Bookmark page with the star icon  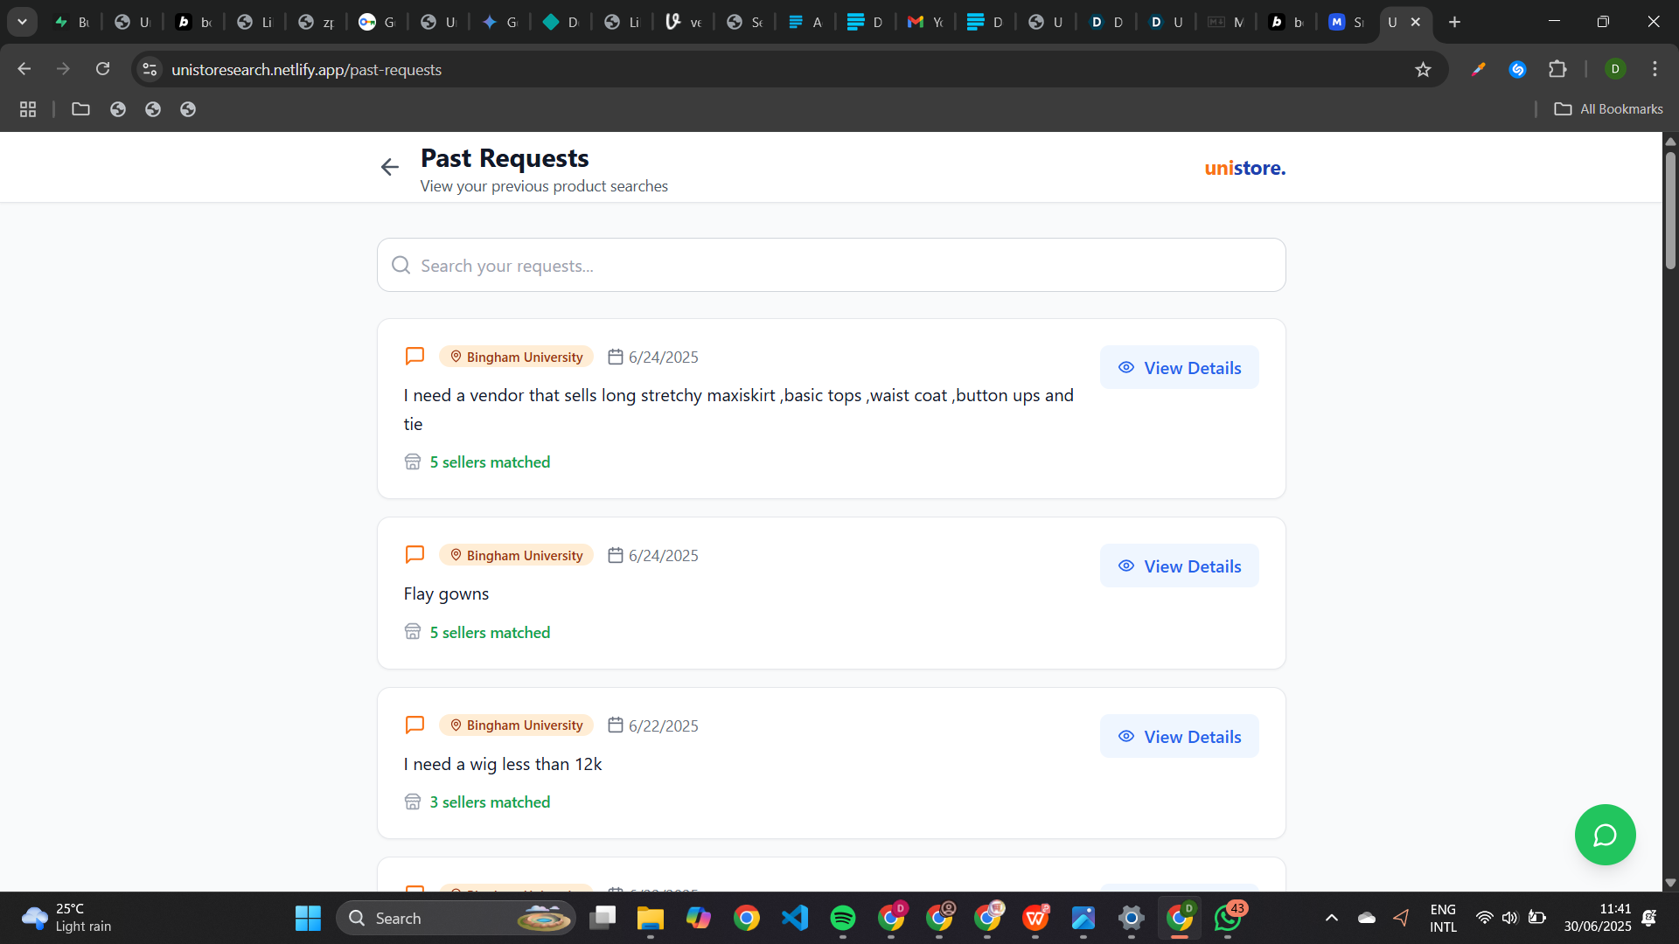pyautogui.click(x=1423, y=70)
